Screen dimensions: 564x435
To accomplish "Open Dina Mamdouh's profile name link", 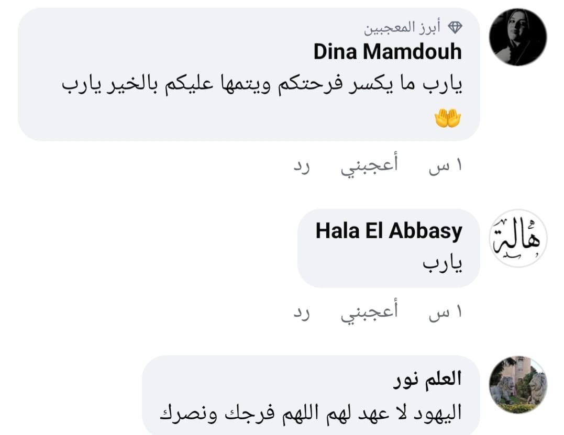I will click(x=388, y=52).
